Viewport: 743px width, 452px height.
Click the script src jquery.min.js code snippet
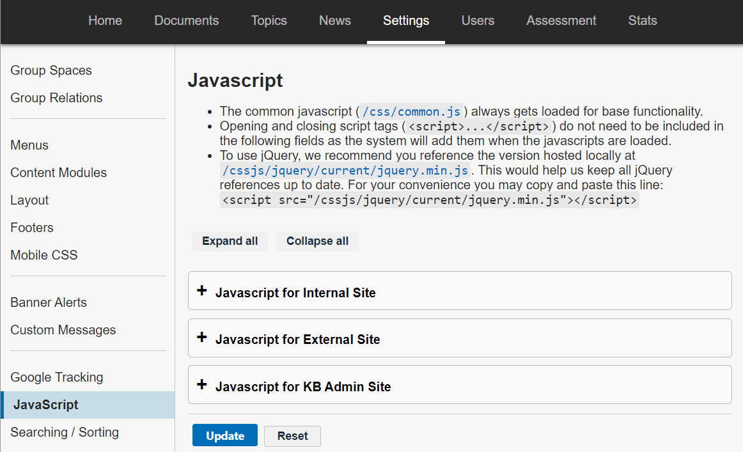coord(429,200)
